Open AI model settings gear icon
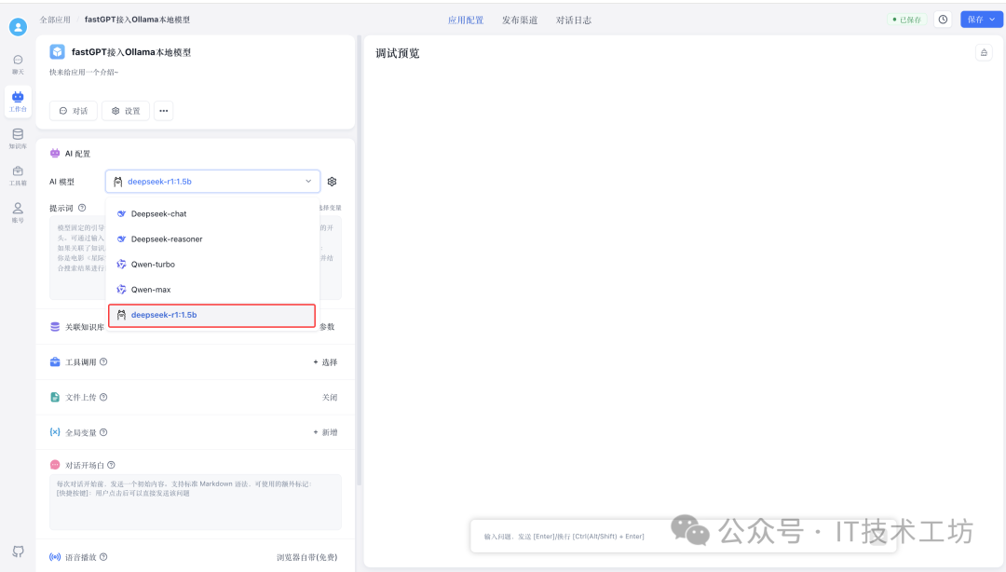1006x572 pixels. click(332, 182)
